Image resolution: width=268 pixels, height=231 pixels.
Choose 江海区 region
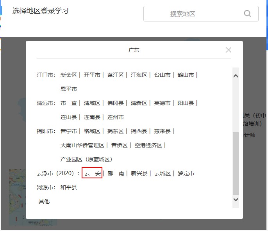[x=139, y=75]
